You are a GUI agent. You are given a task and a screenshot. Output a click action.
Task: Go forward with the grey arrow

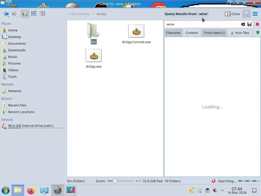pyautogui.click(x=15, y=14)
